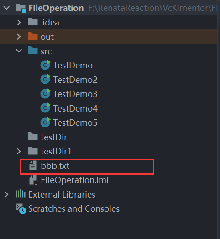Collapse the FIleOperation project root chevron
This screenshot has width=220, height=239.
point(6,8)
